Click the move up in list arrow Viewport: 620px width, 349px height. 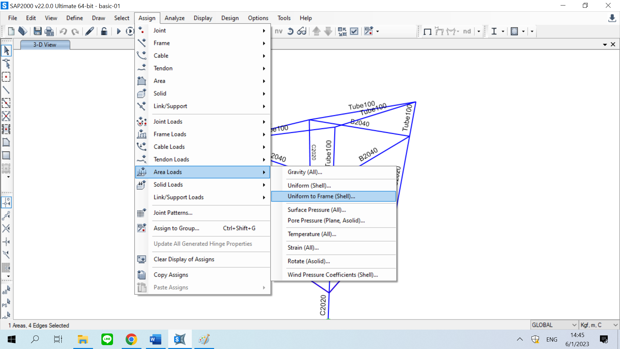316,31
